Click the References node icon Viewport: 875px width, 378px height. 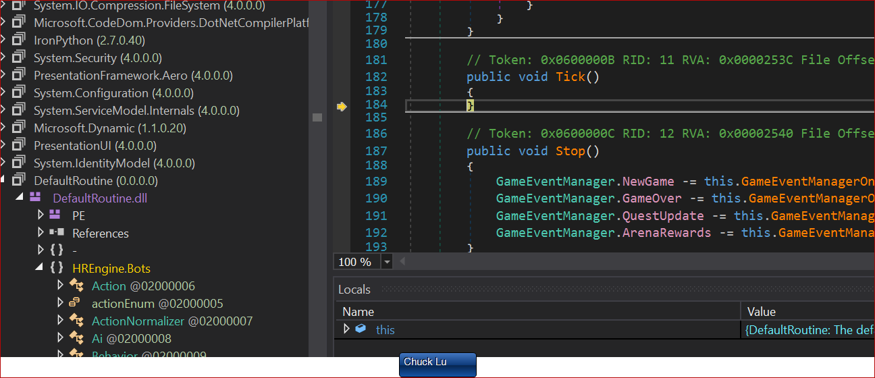tap(57, 233)
